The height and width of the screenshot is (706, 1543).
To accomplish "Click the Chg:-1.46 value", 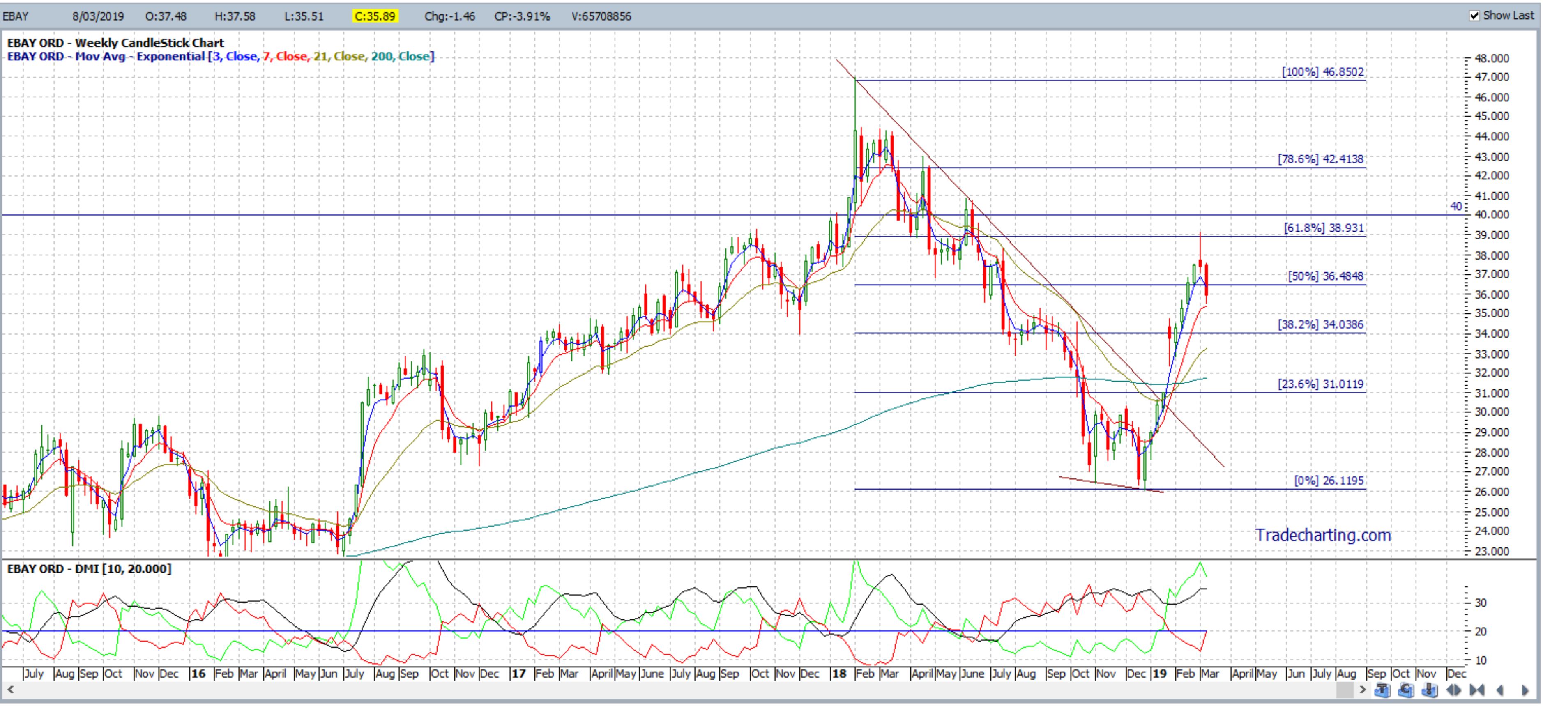I will pyautogui.click(x=450, y=16).
